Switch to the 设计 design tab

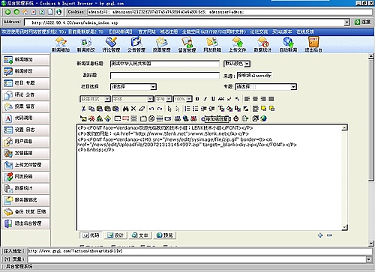tap(115, 235)
